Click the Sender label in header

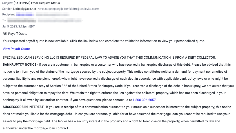tap(7, 9)
